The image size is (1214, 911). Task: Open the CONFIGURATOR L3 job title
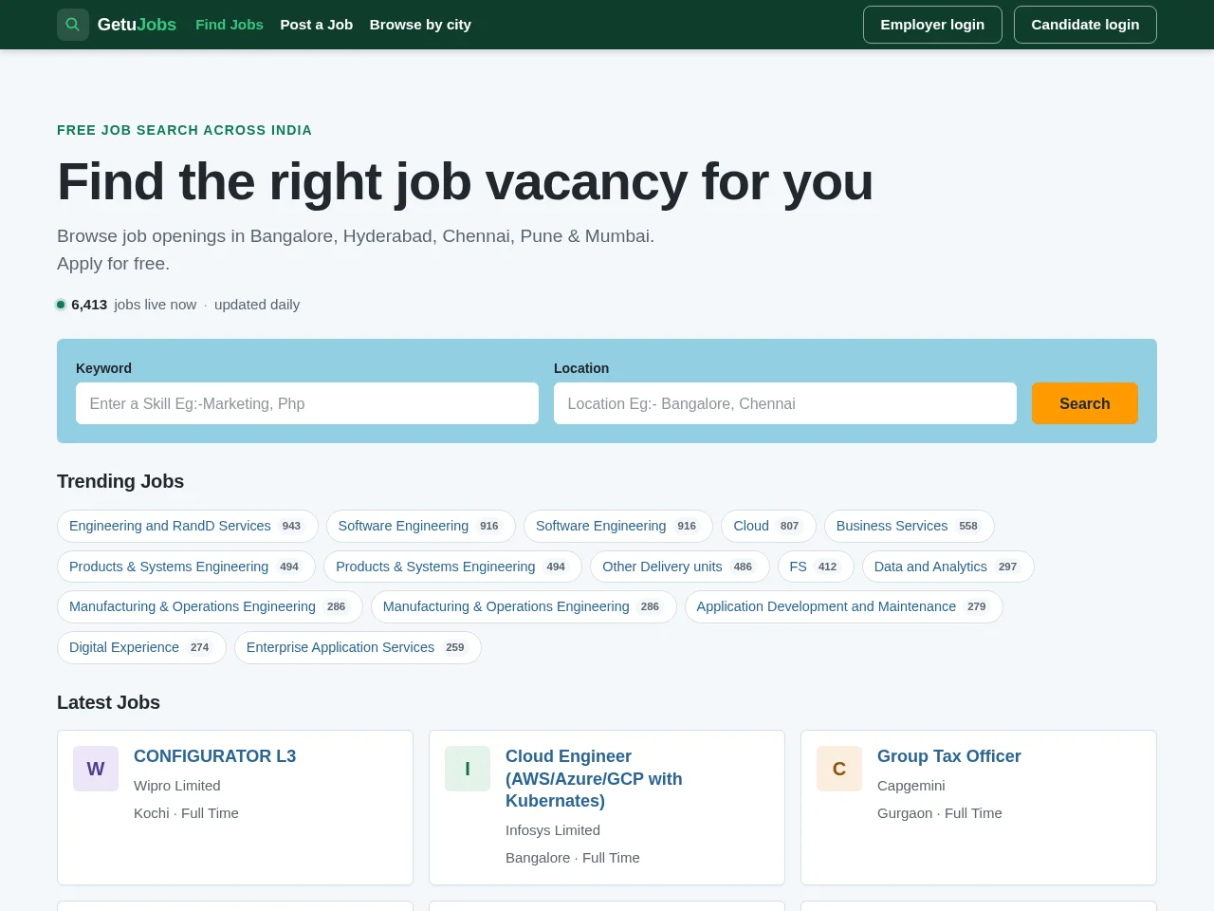(214, 756)
